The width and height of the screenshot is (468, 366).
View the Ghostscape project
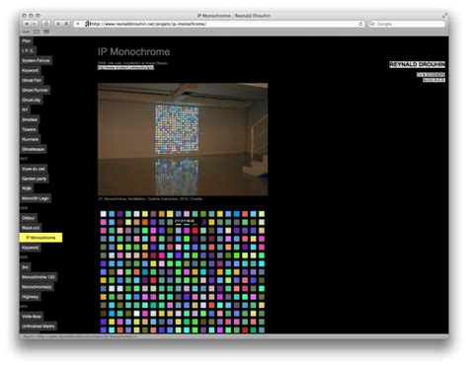pos(34,149)
